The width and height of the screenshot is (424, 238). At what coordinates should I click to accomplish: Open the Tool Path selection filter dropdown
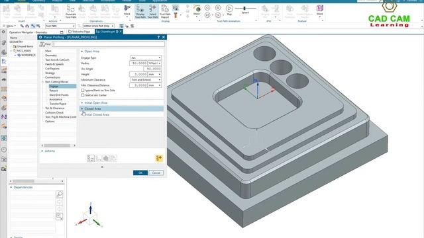pyautogui.click(x=60, y=26)
